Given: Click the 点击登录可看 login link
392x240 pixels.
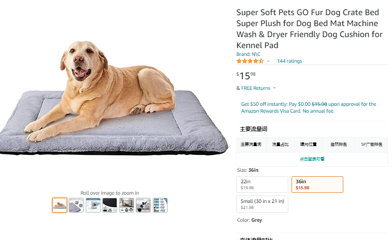Looking at the screenshot, I should point(312,159).
